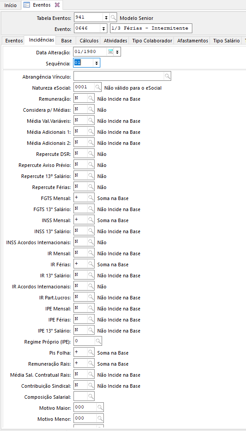This screenshot has width=246, height=431.
Task: Open lookup for Média Adicionais 1
Action: (91, 132)
